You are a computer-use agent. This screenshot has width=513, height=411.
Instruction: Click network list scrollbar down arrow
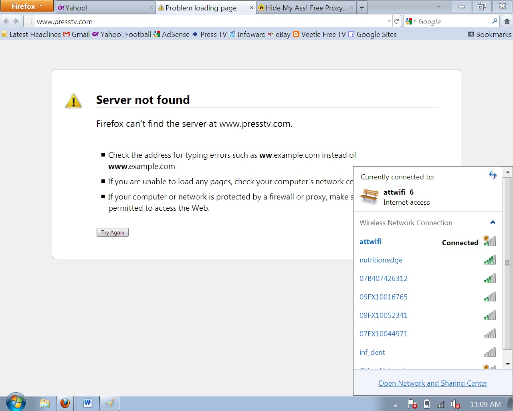coord(508,364)
